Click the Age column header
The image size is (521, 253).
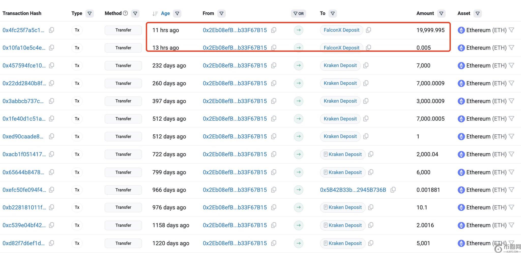click(x=165, y=13)
